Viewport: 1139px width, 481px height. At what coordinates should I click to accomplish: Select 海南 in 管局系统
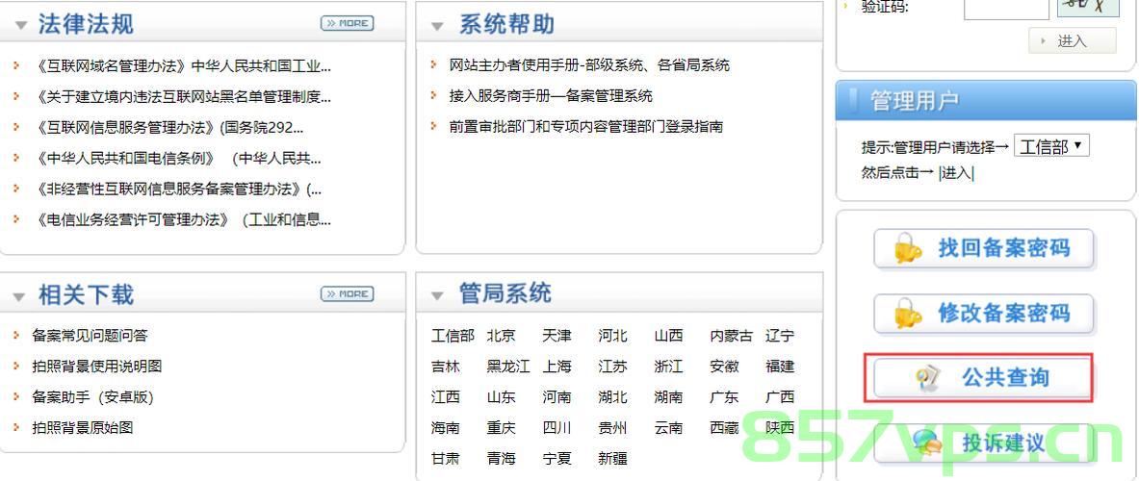tap(445, 427)
